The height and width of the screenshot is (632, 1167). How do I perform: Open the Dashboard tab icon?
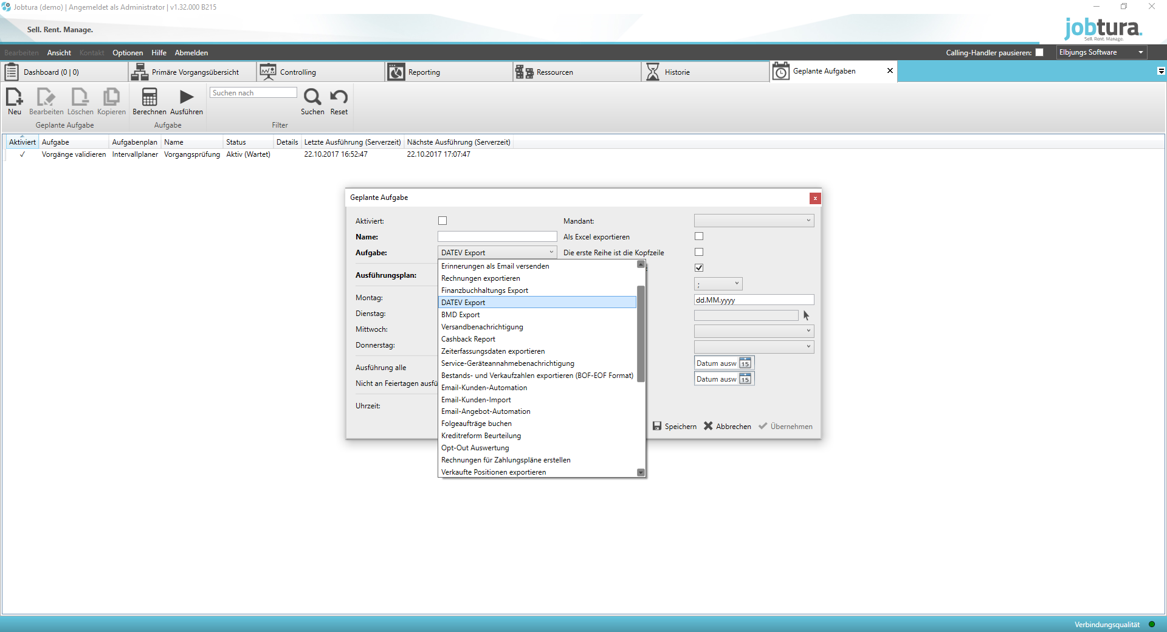(12, 72)
